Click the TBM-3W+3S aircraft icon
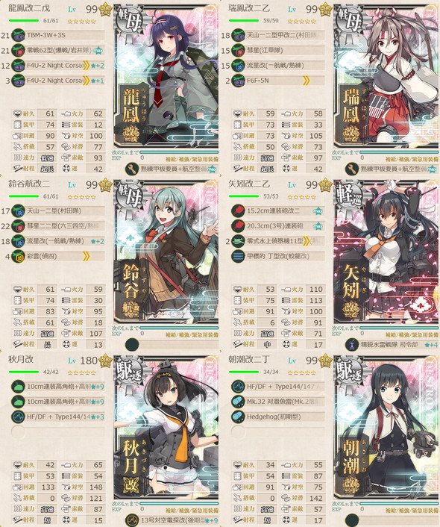440x527 pixels. 19,35
